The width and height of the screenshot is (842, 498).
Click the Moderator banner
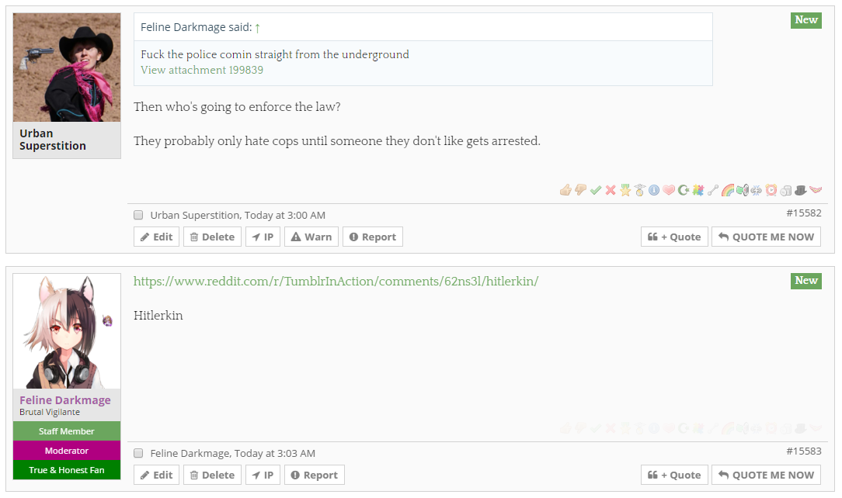click(x=67, y=450)
